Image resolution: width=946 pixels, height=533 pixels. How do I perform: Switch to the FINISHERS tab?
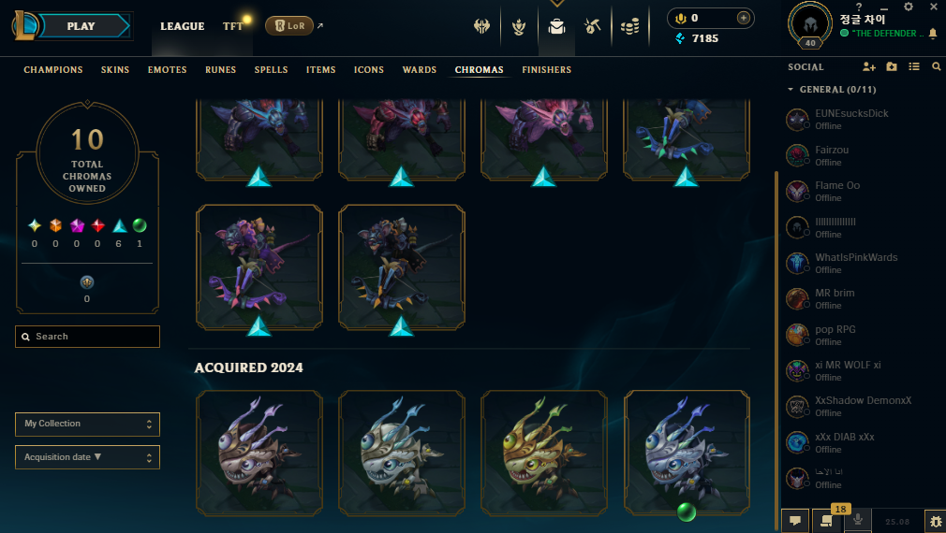[547, 70]
